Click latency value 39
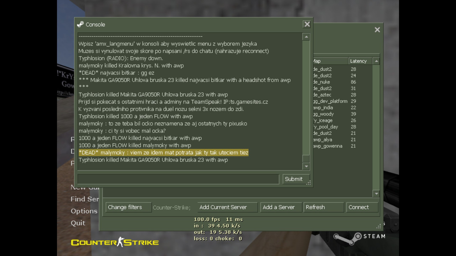456x256 pixels. pyautogui.click(x=353, y=114)
